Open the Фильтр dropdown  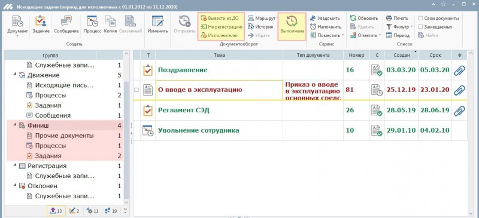pos(399,27)
